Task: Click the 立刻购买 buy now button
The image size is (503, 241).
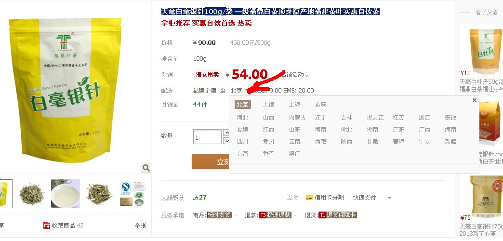Action: (211, 162)
